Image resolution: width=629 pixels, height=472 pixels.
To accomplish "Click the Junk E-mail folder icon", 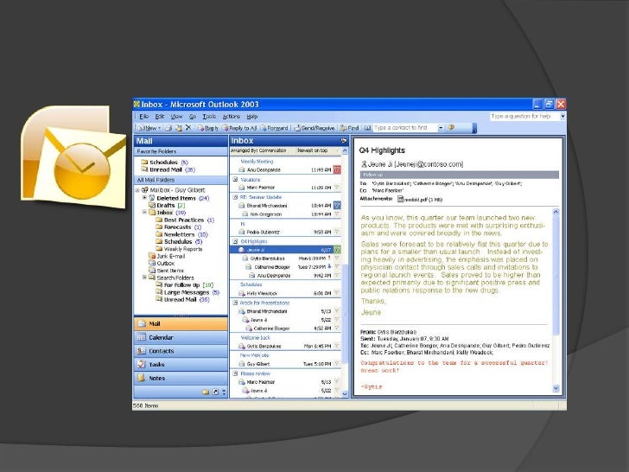I will [x=152, y=256].
